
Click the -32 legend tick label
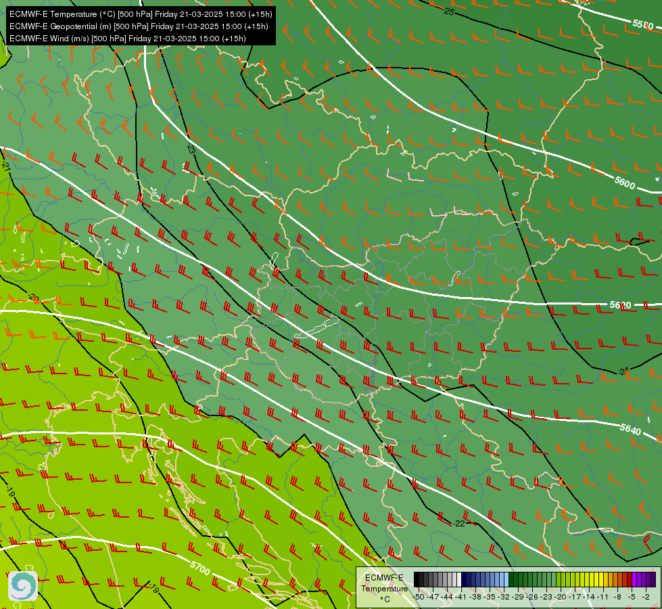point(504,597)
